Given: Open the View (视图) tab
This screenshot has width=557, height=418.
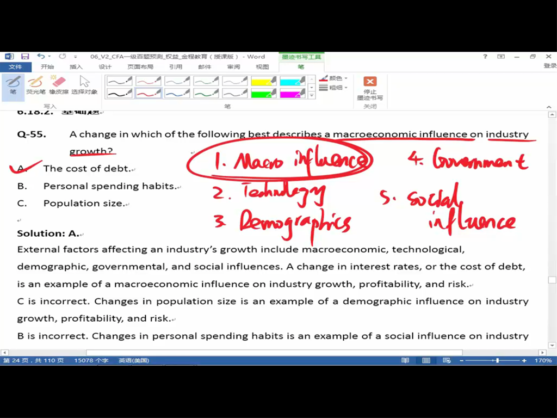Looking at the screenshot, I should 262,67.
